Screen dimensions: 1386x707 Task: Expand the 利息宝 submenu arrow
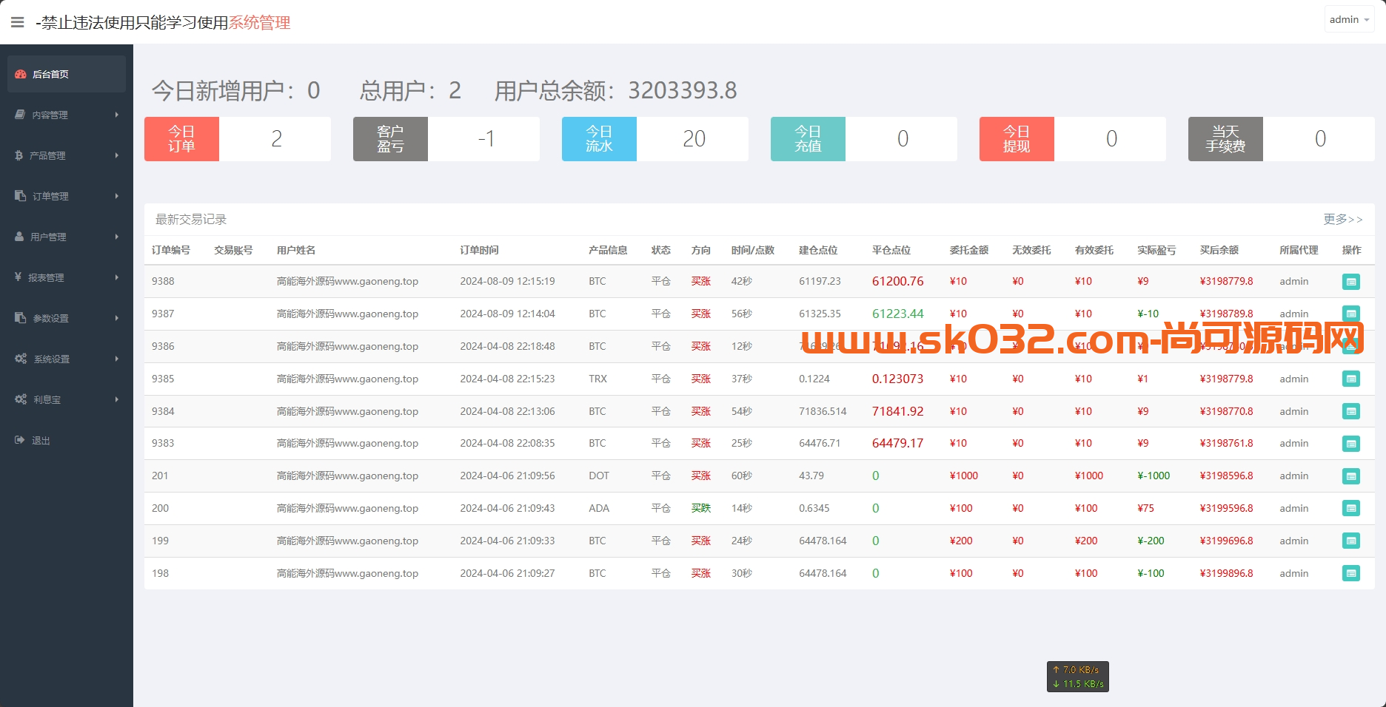coord(117,399)
